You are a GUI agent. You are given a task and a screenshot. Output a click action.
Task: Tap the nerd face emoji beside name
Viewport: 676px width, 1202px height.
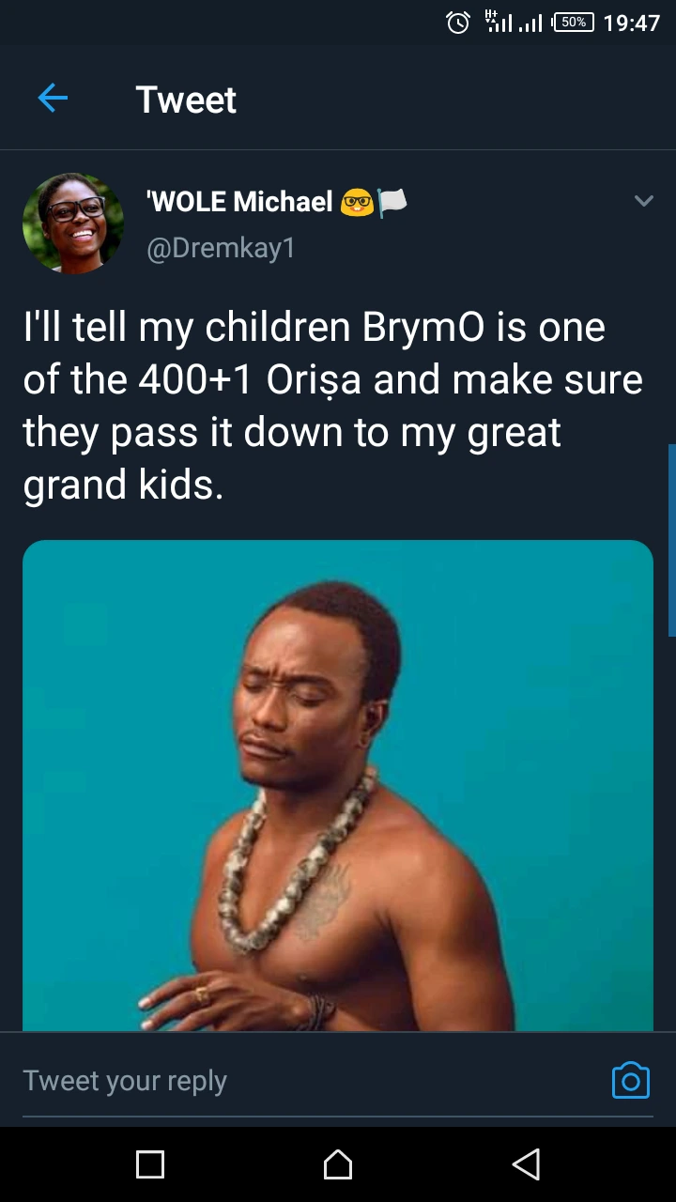coord(356,201)
